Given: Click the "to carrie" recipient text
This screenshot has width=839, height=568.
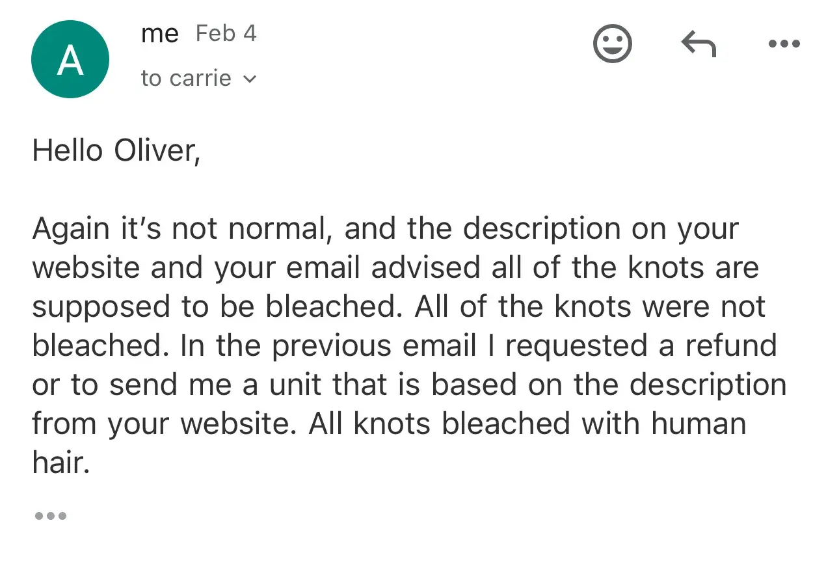Looking at the screenshot, I should [x=186, y=79].
